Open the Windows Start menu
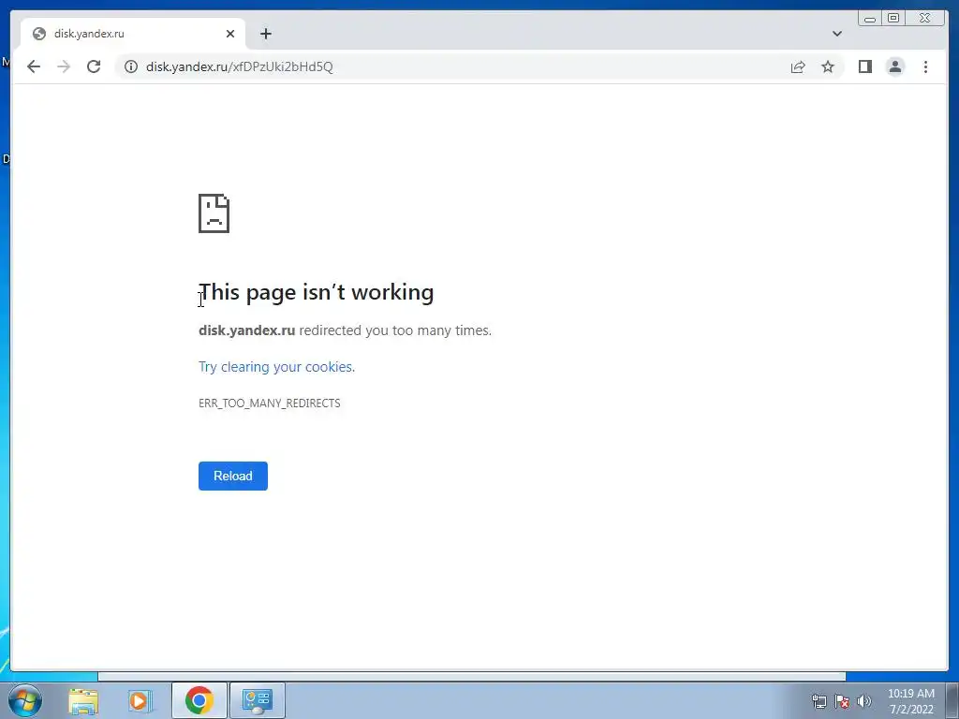This screenshot has width=959, height=719. tap(24, 700)
